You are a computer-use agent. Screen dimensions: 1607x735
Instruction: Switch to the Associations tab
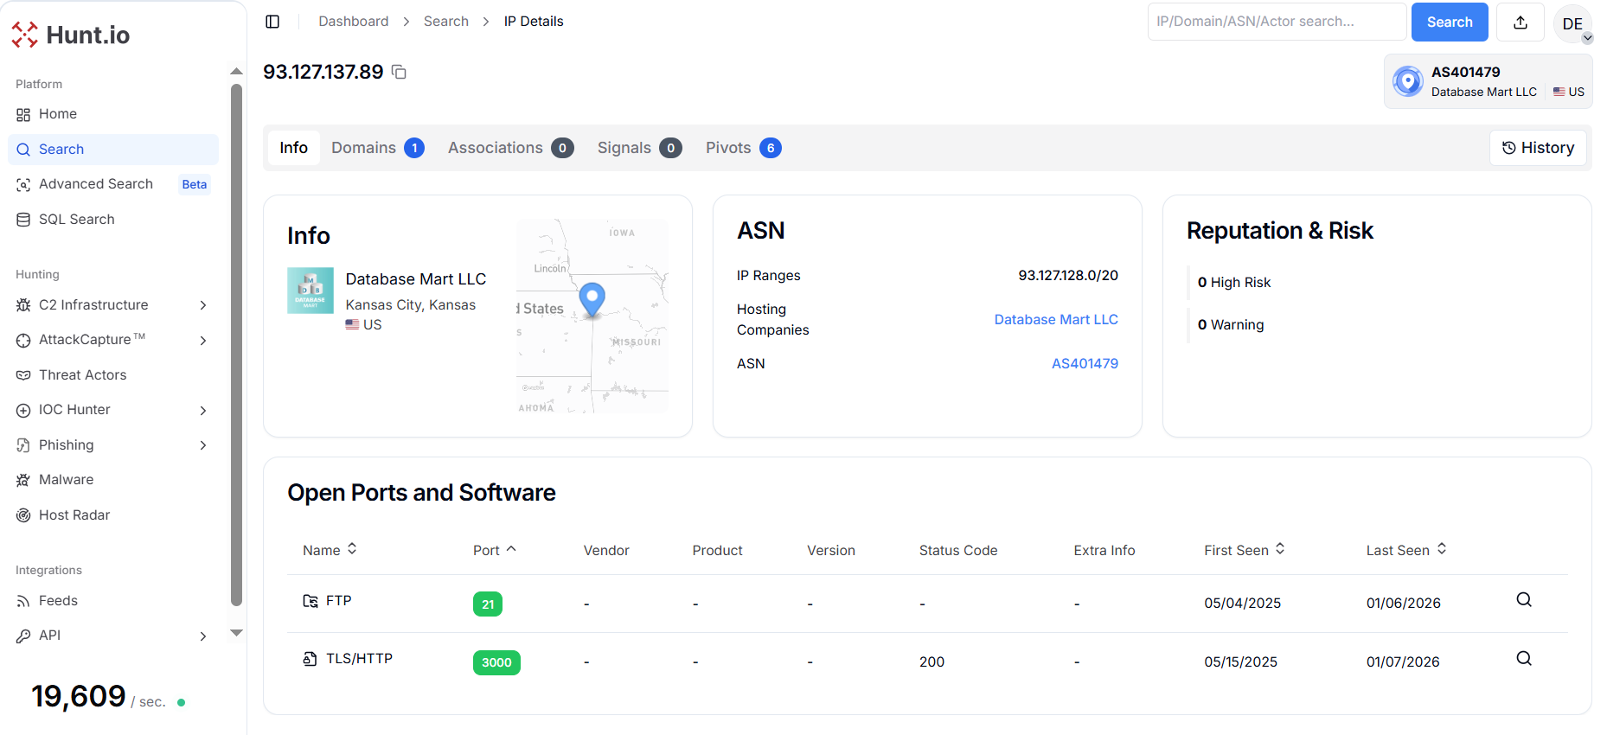[x=510, y=148]
